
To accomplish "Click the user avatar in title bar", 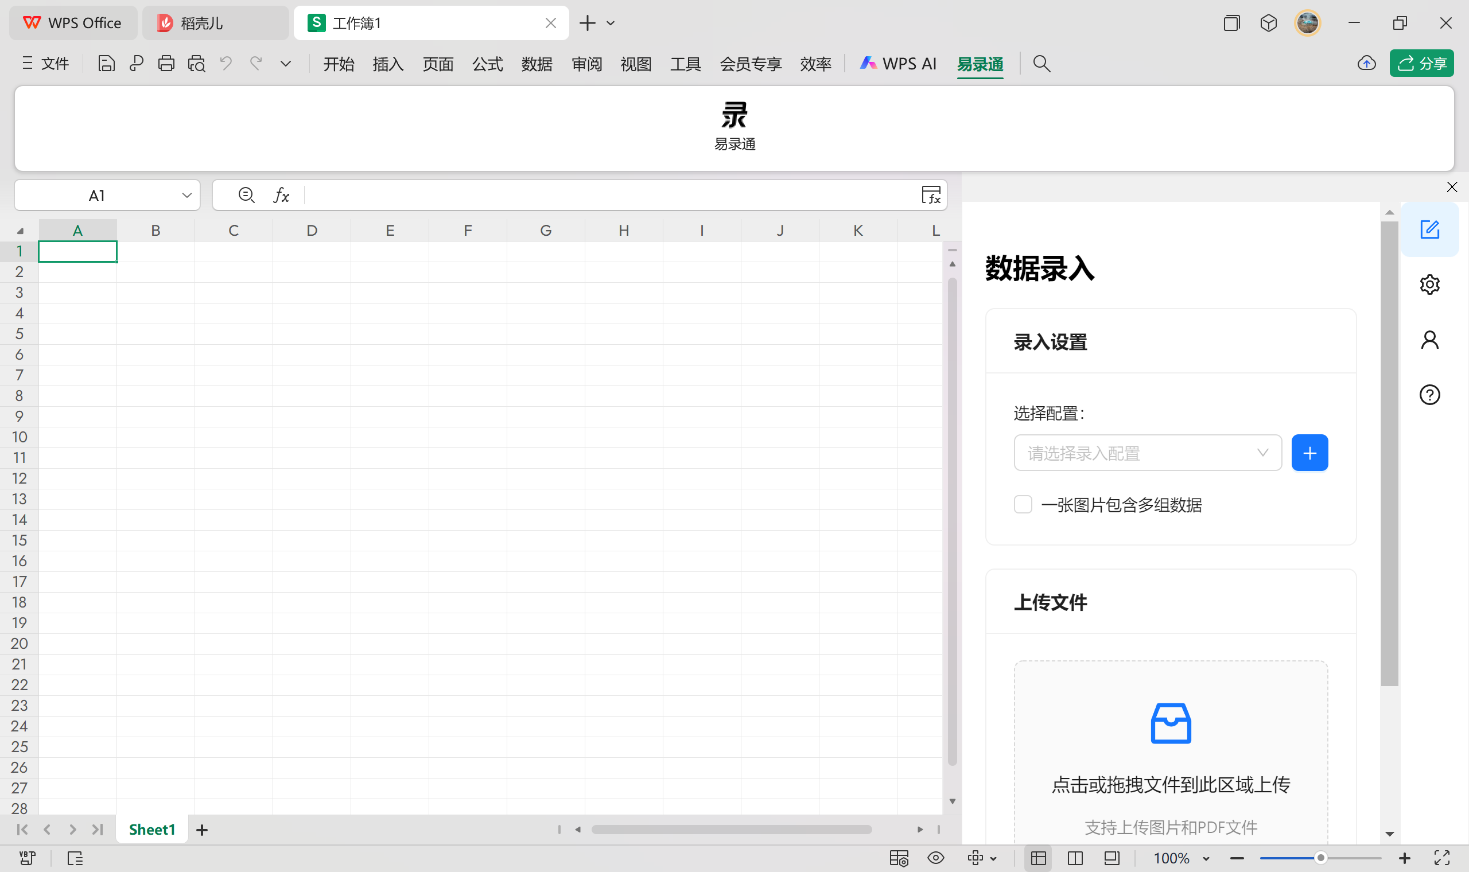I will coord(1307,23).
